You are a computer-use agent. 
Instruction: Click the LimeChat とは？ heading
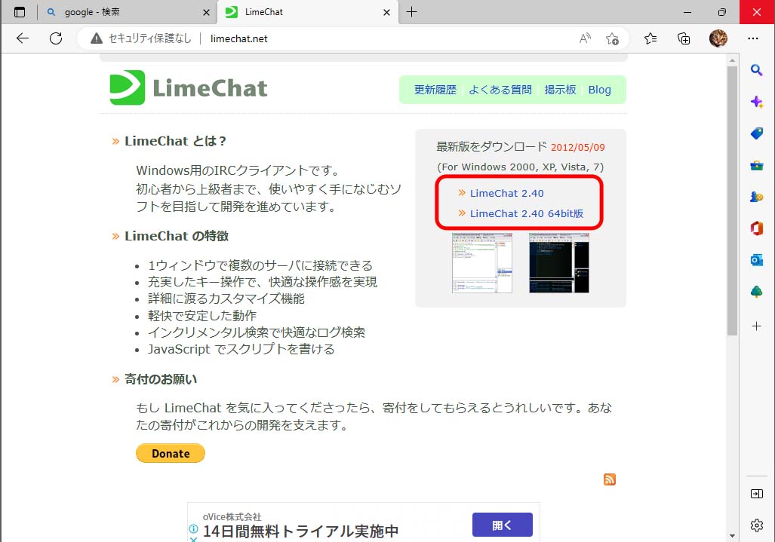[176, 141]
